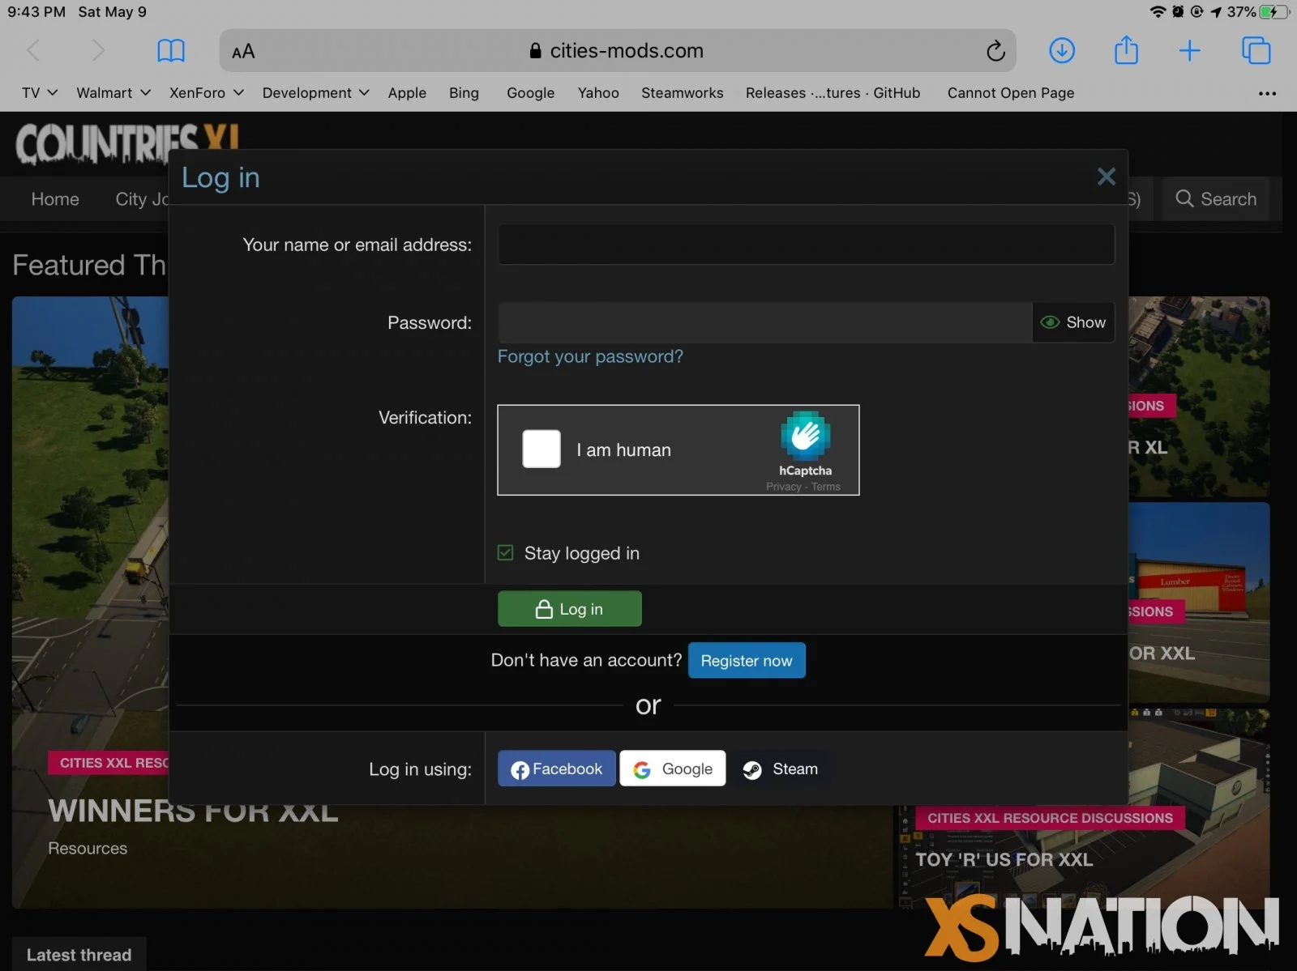Open hCaptcha Privacy link
Image resolution: width=1297 pixels, height=971 pixels.
coord(783,487)
